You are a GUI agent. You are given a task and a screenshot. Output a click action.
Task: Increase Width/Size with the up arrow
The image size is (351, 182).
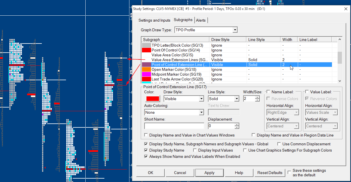pos(257,97)
